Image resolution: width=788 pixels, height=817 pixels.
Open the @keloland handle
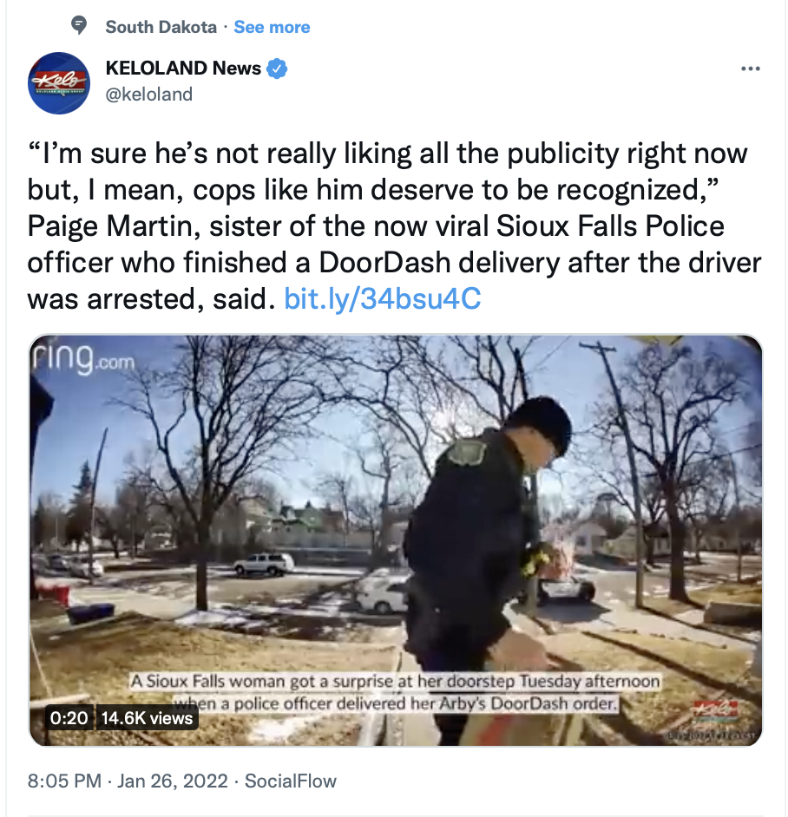click(x=149, y=95)
